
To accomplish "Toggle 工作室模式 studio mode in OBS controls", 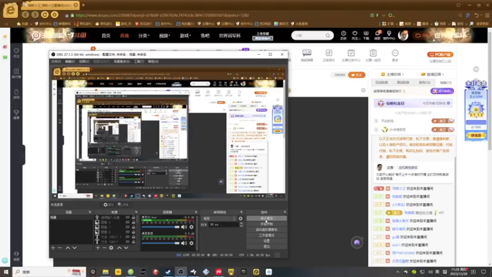I will [x=267, y=235].
